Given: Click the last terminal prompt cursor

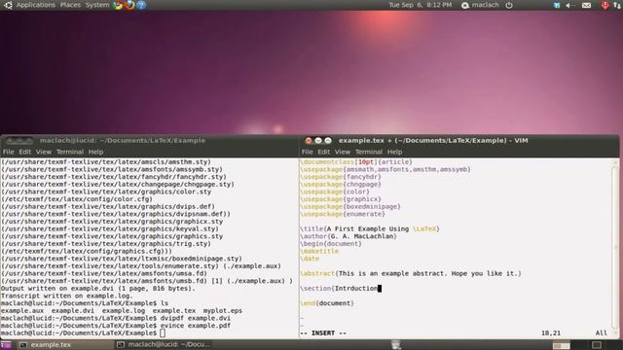Looking at the screenshot, I should coord(163,333).
